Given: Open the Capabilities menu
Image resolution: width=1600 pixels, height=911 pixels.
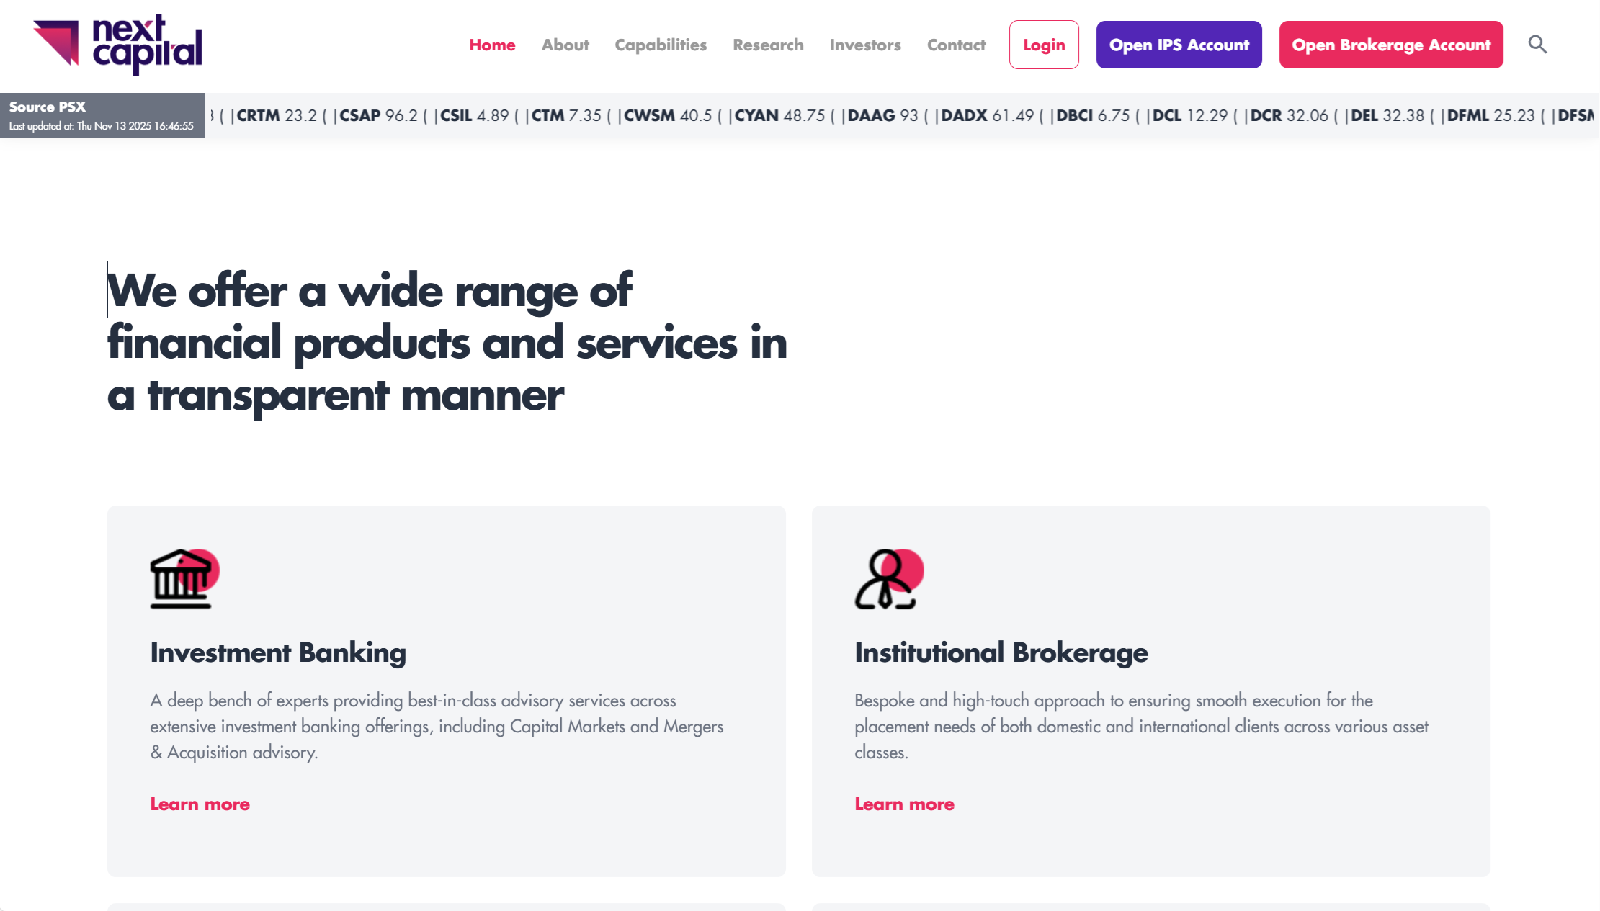Looking at the screenshot, I should [661, 45].
